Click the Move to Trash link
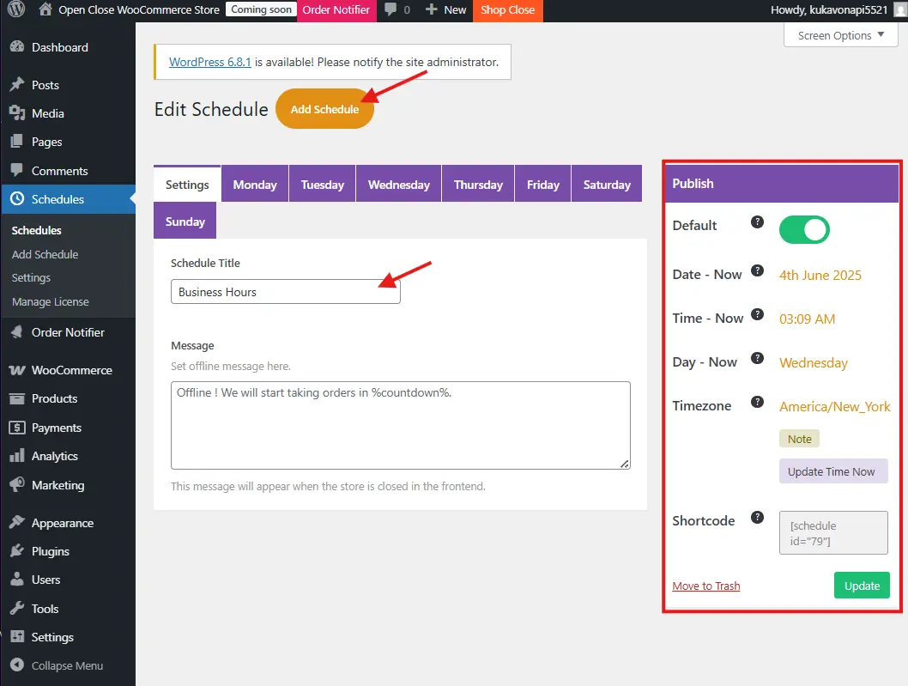The width and height of the screenshot is (908, 686). (706, 586)
